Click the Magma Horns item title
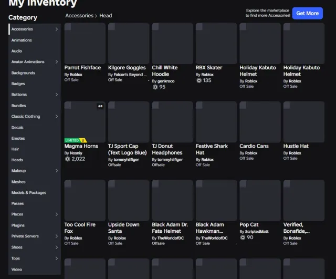 pyautogui.click(x=81, y=146)
